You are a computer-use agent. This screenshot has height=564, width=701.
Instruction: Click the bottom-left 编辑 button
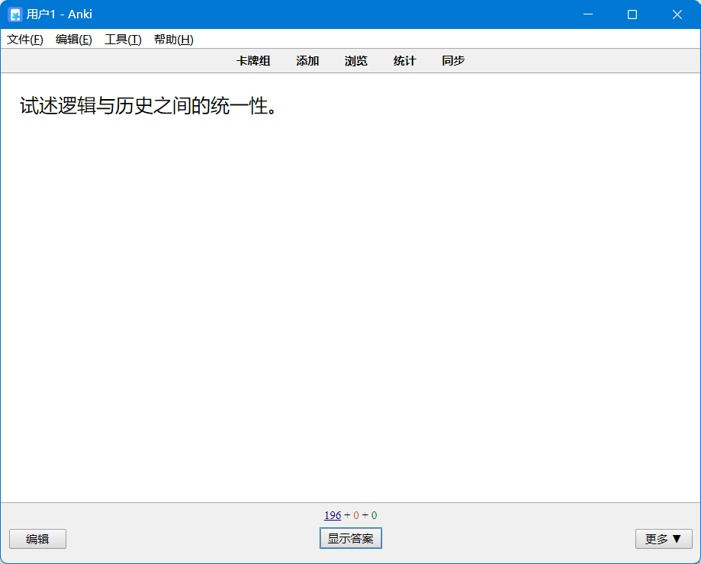[x=37, y=539]
